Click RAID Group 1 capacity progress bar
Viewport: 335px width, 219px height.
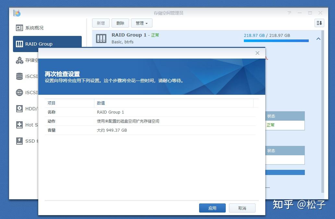[276, 41]
